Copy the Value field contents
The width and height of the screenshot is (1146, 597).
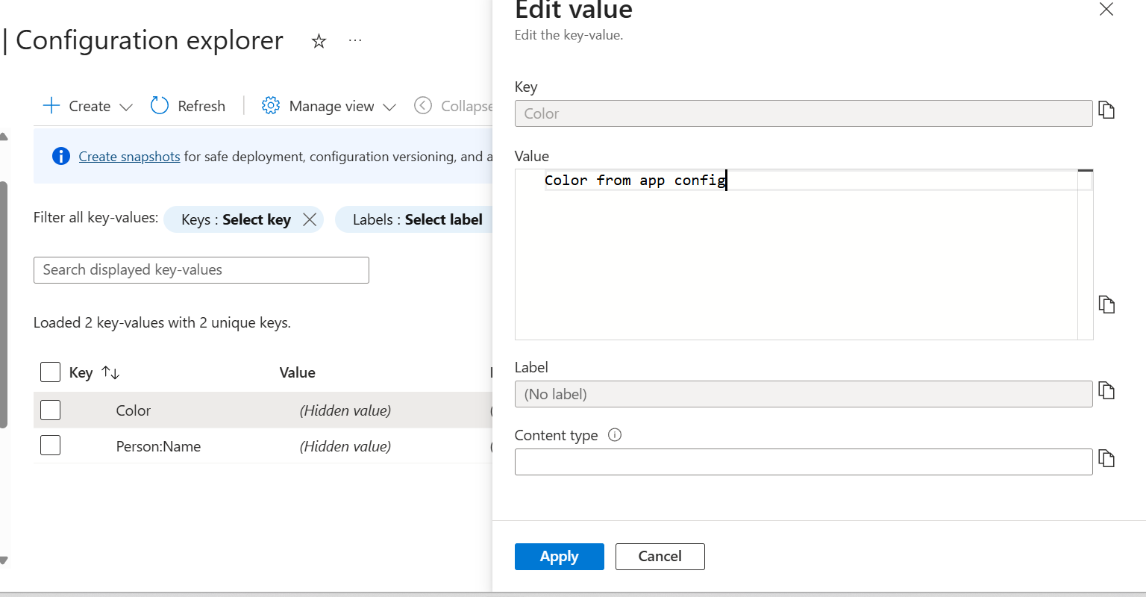pos(1106,304)
